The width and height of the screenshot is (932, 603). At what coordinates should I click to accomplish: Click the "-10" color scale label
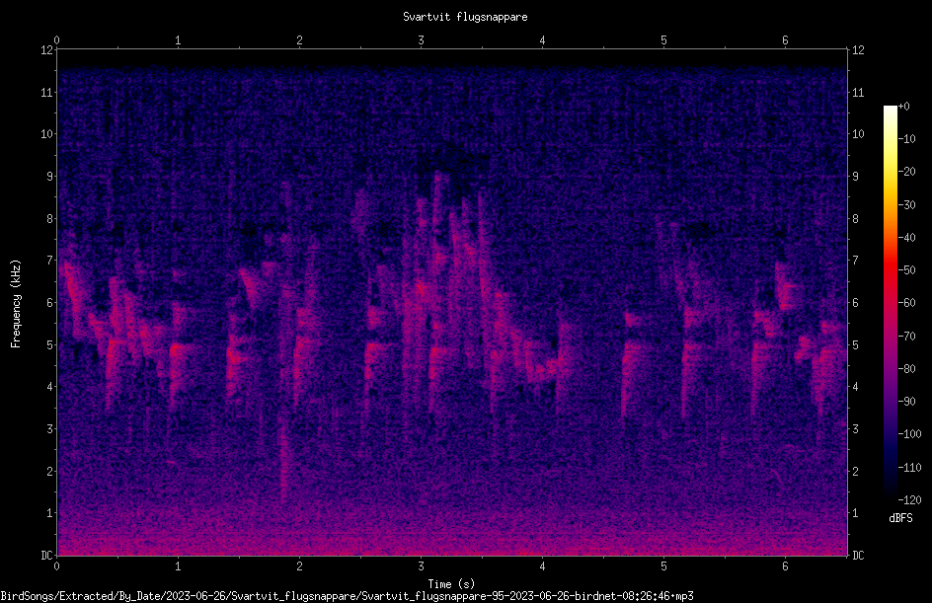click(x=907, y=139)
